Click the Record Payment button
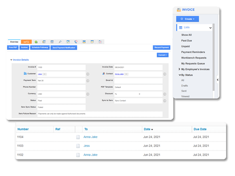Image resolution: width=235 pixels, height=176 pixels. [x=162, y=48]
